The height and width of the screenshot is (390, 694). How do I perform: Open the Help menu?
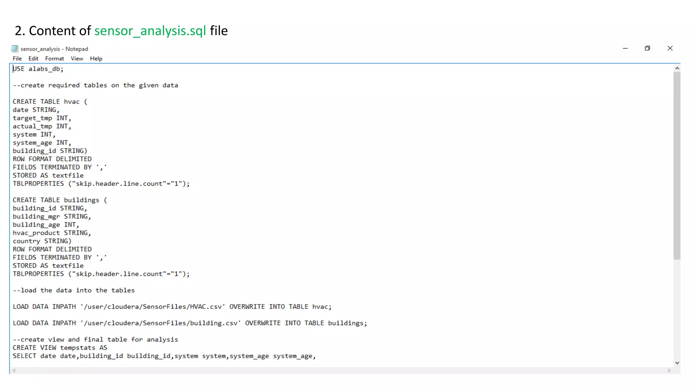pos(96,59)
